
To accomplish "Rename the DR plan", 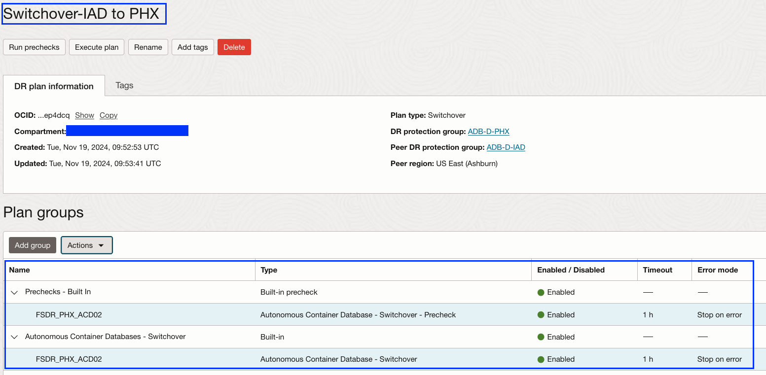I will pyautogui.click(x=148, y=47).
